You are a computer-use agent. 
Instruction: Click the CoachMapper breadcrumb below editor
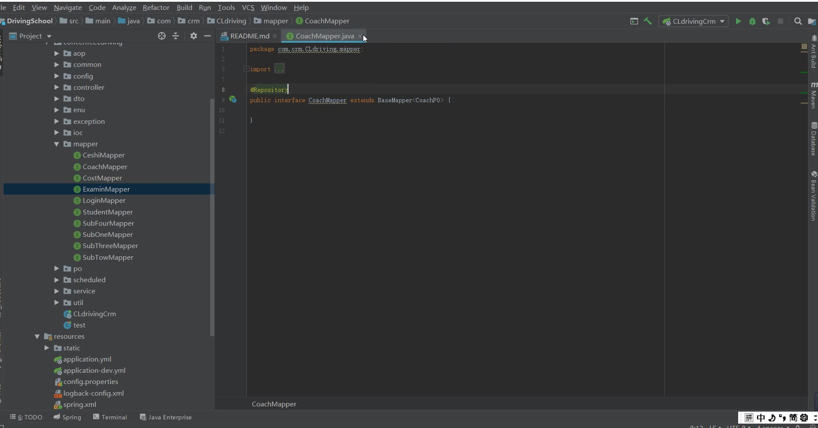tap(274, 404)
